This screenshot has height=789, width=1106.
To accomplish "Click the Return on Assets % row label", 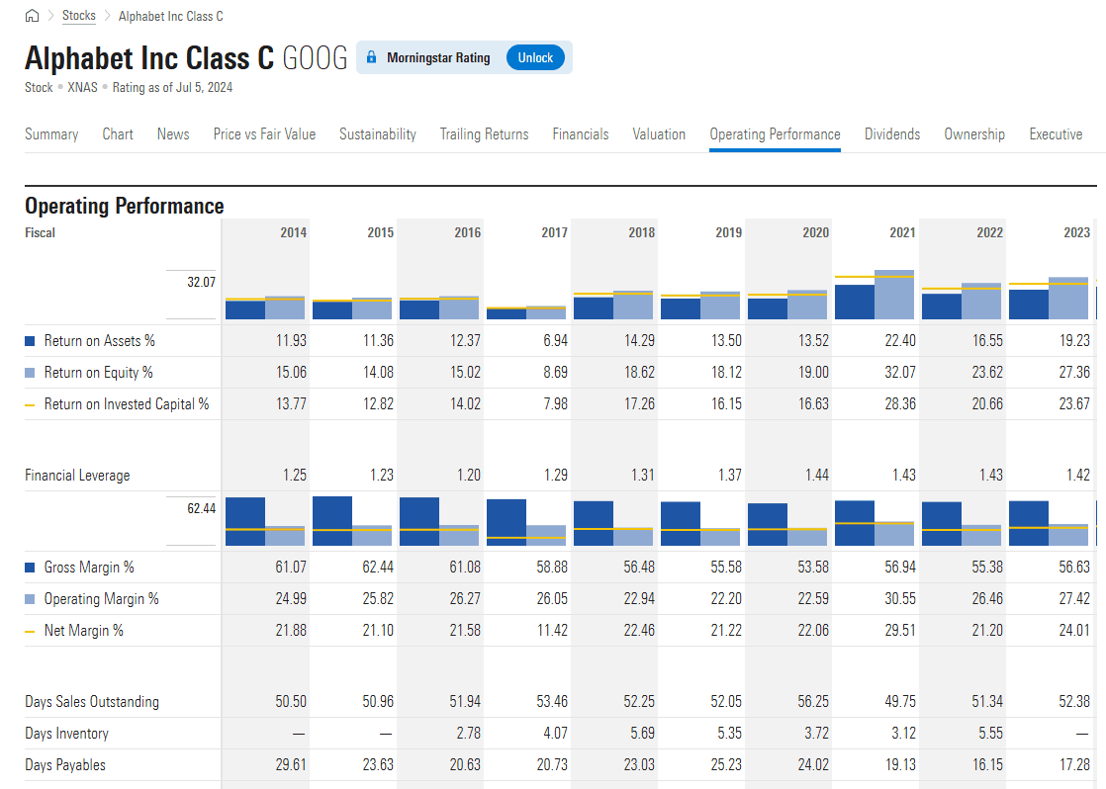I will coord(100,341).
